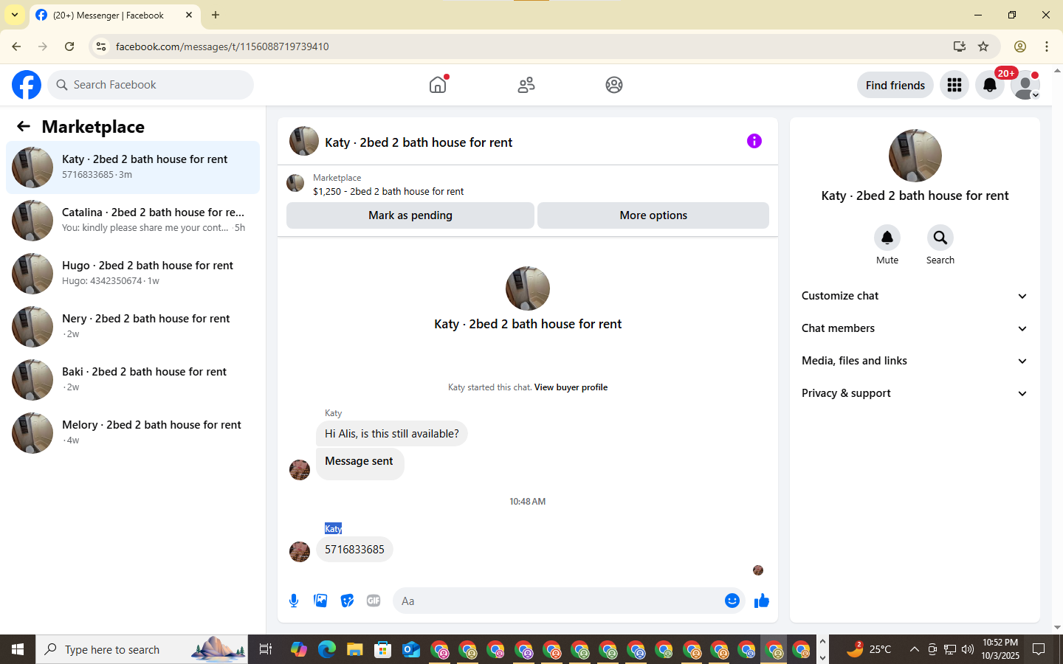Viewport: 1063px width, 664px height.
Task: Open the Melory conversation in the list
Action: (133, 433)
